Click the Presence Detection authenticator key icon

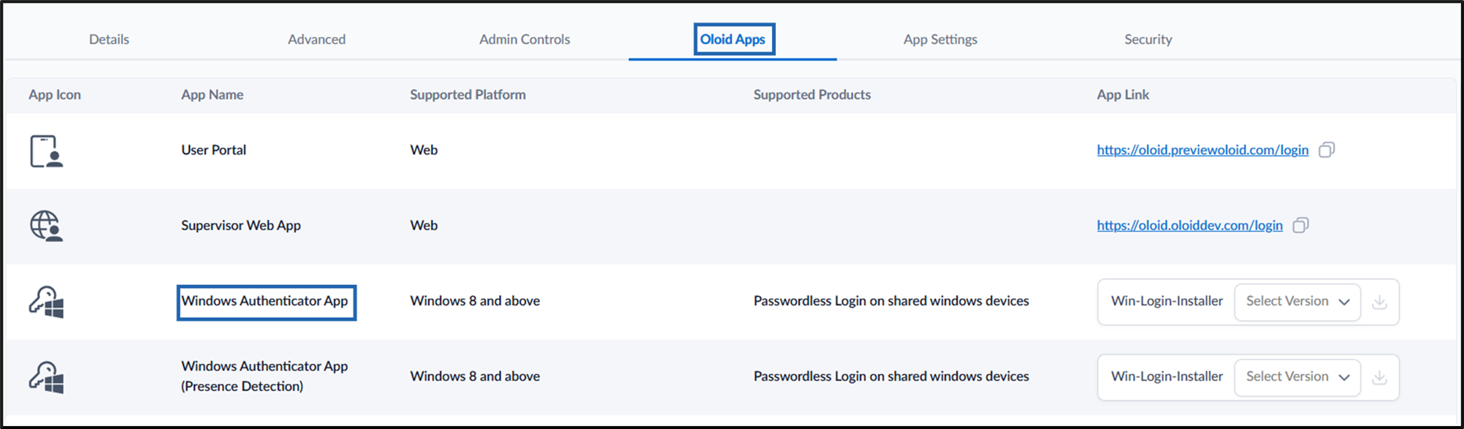point(46,377)
